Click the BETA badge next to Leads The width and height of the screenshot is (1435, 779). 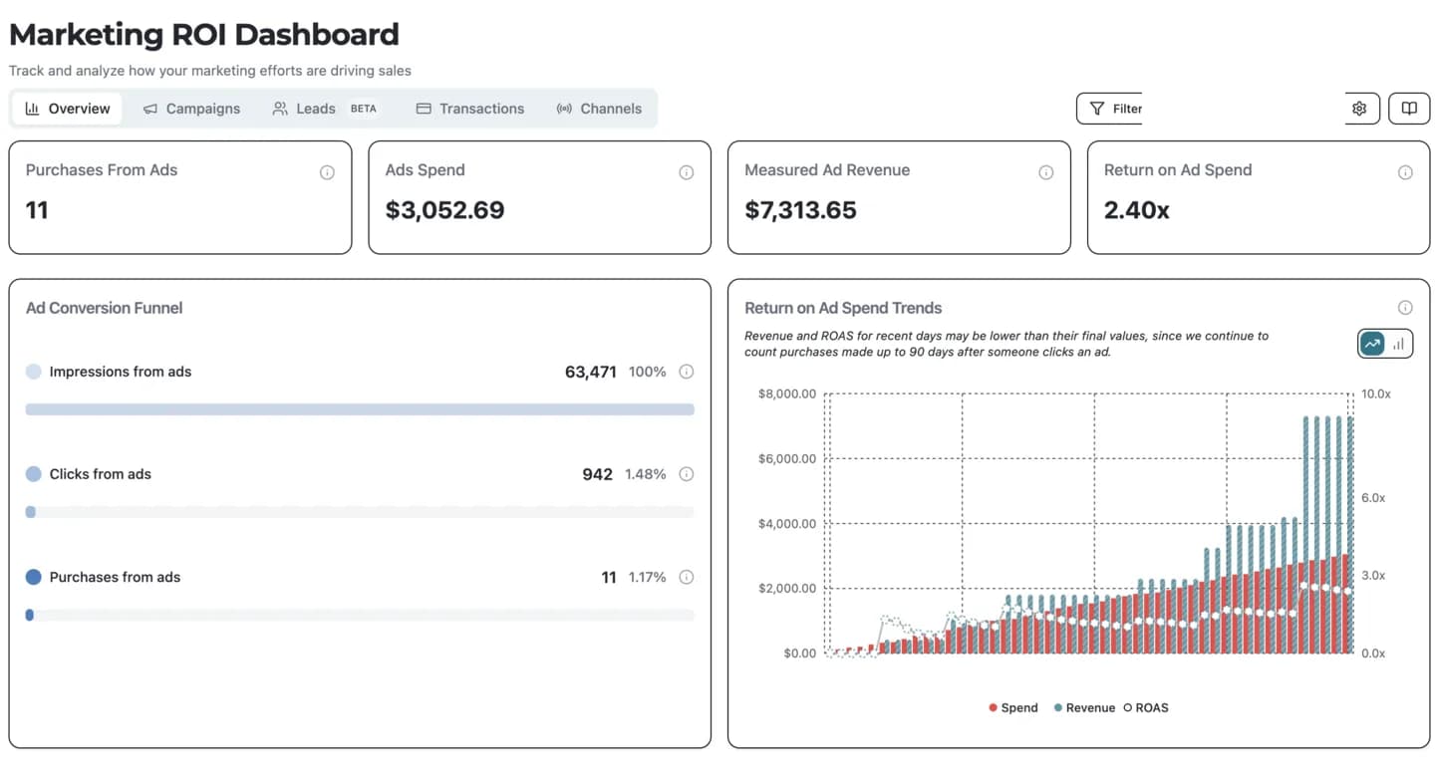[x=364, y=109]
